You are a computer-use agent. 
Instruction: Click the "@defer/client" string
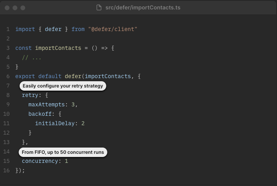point(113,29)
